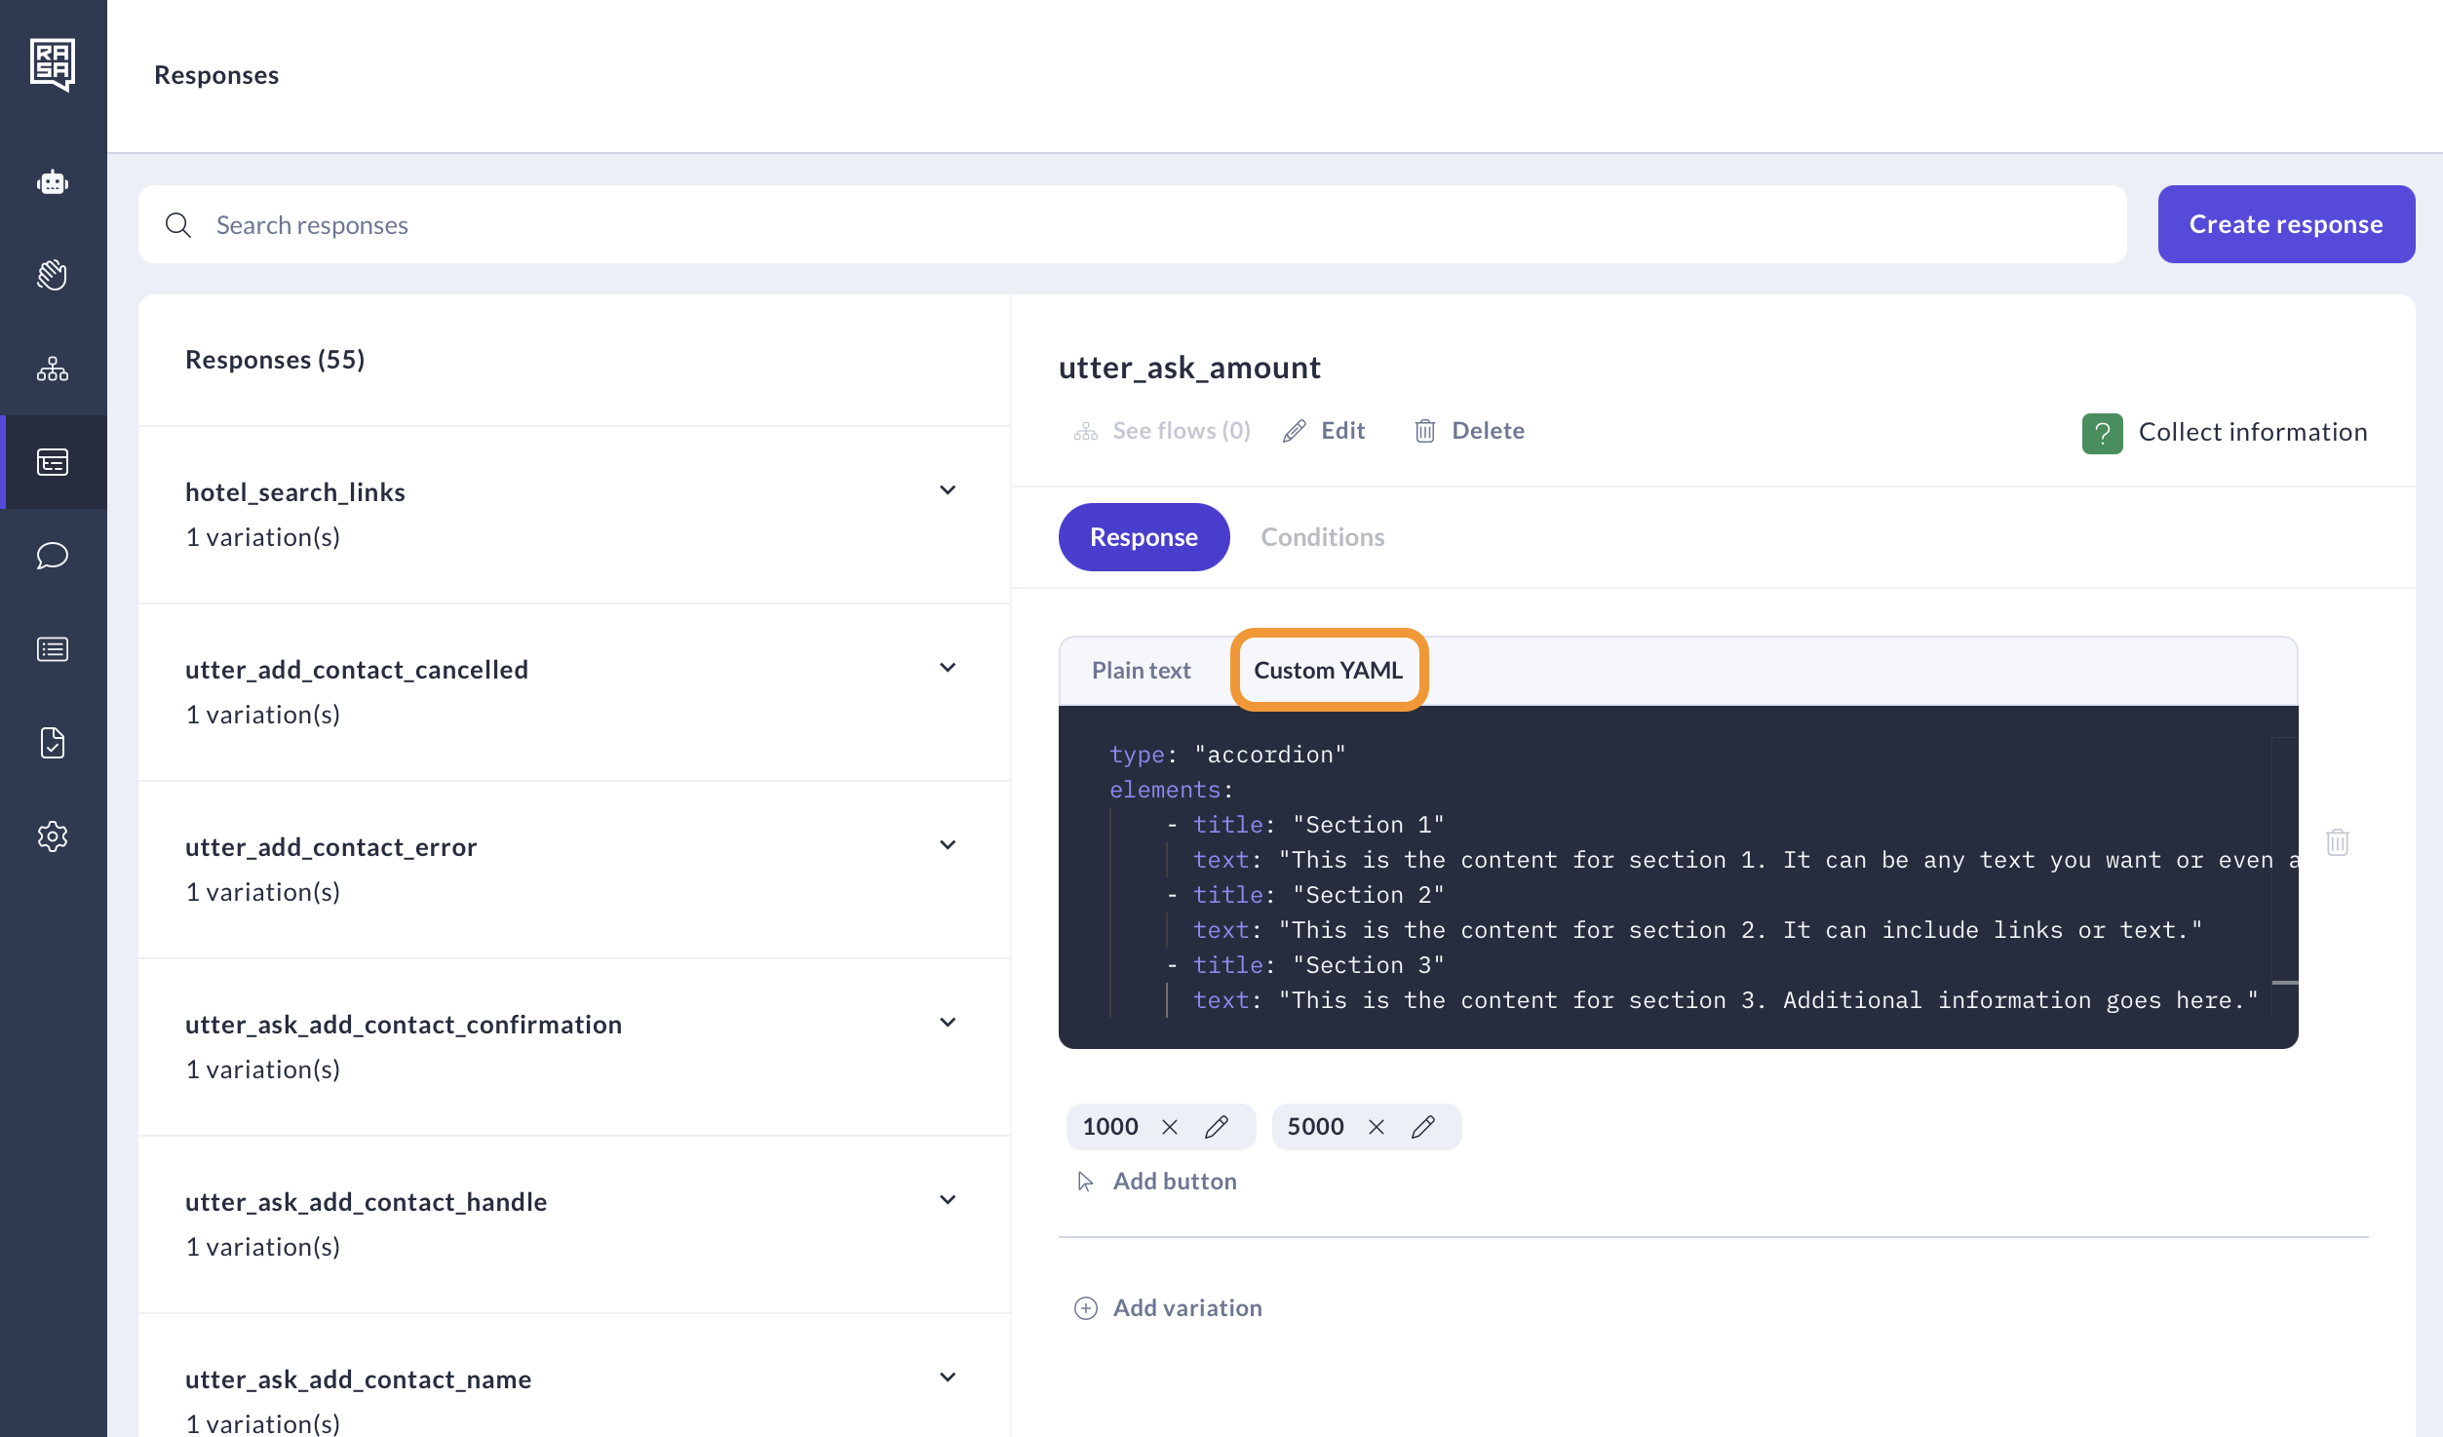Select the Custom YAML tab
This screenshot has height=1437, width=2443.
pyautogui.click(x=1328, y=671)
